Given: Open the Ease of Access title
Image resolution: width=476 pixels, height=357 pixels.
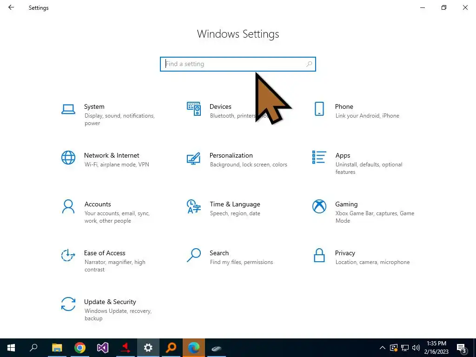Looking at the screenshot, I should 105,253.
